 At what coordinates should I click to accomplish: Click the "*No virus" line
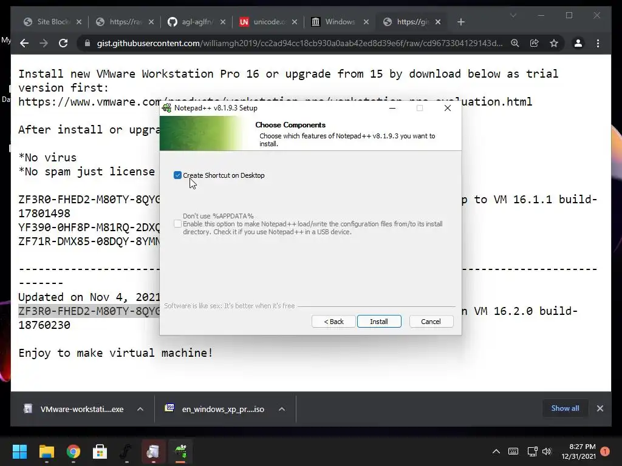47,157
